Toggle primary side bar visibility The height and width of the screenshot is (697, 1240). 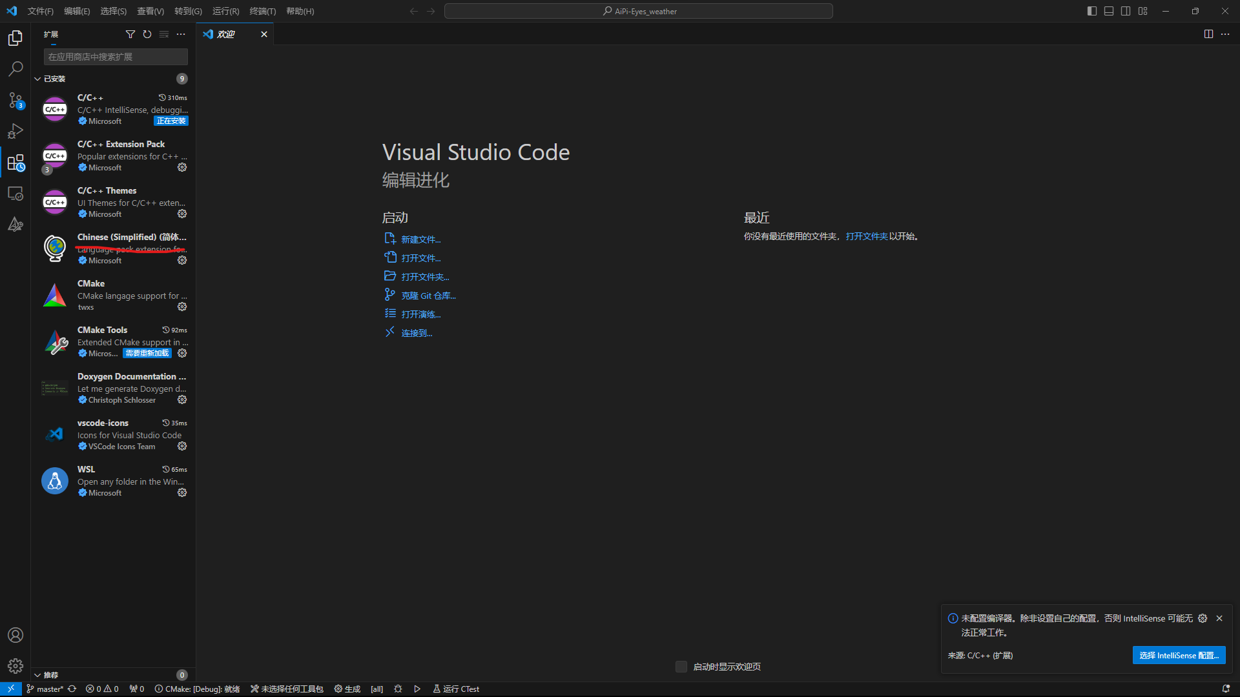click(1092, 11)
